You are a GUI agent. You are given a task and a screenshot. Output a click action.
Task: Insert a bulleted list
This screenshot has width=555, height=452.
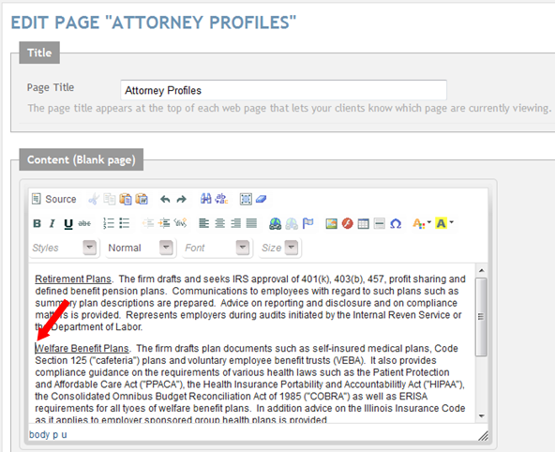[125, 223]
